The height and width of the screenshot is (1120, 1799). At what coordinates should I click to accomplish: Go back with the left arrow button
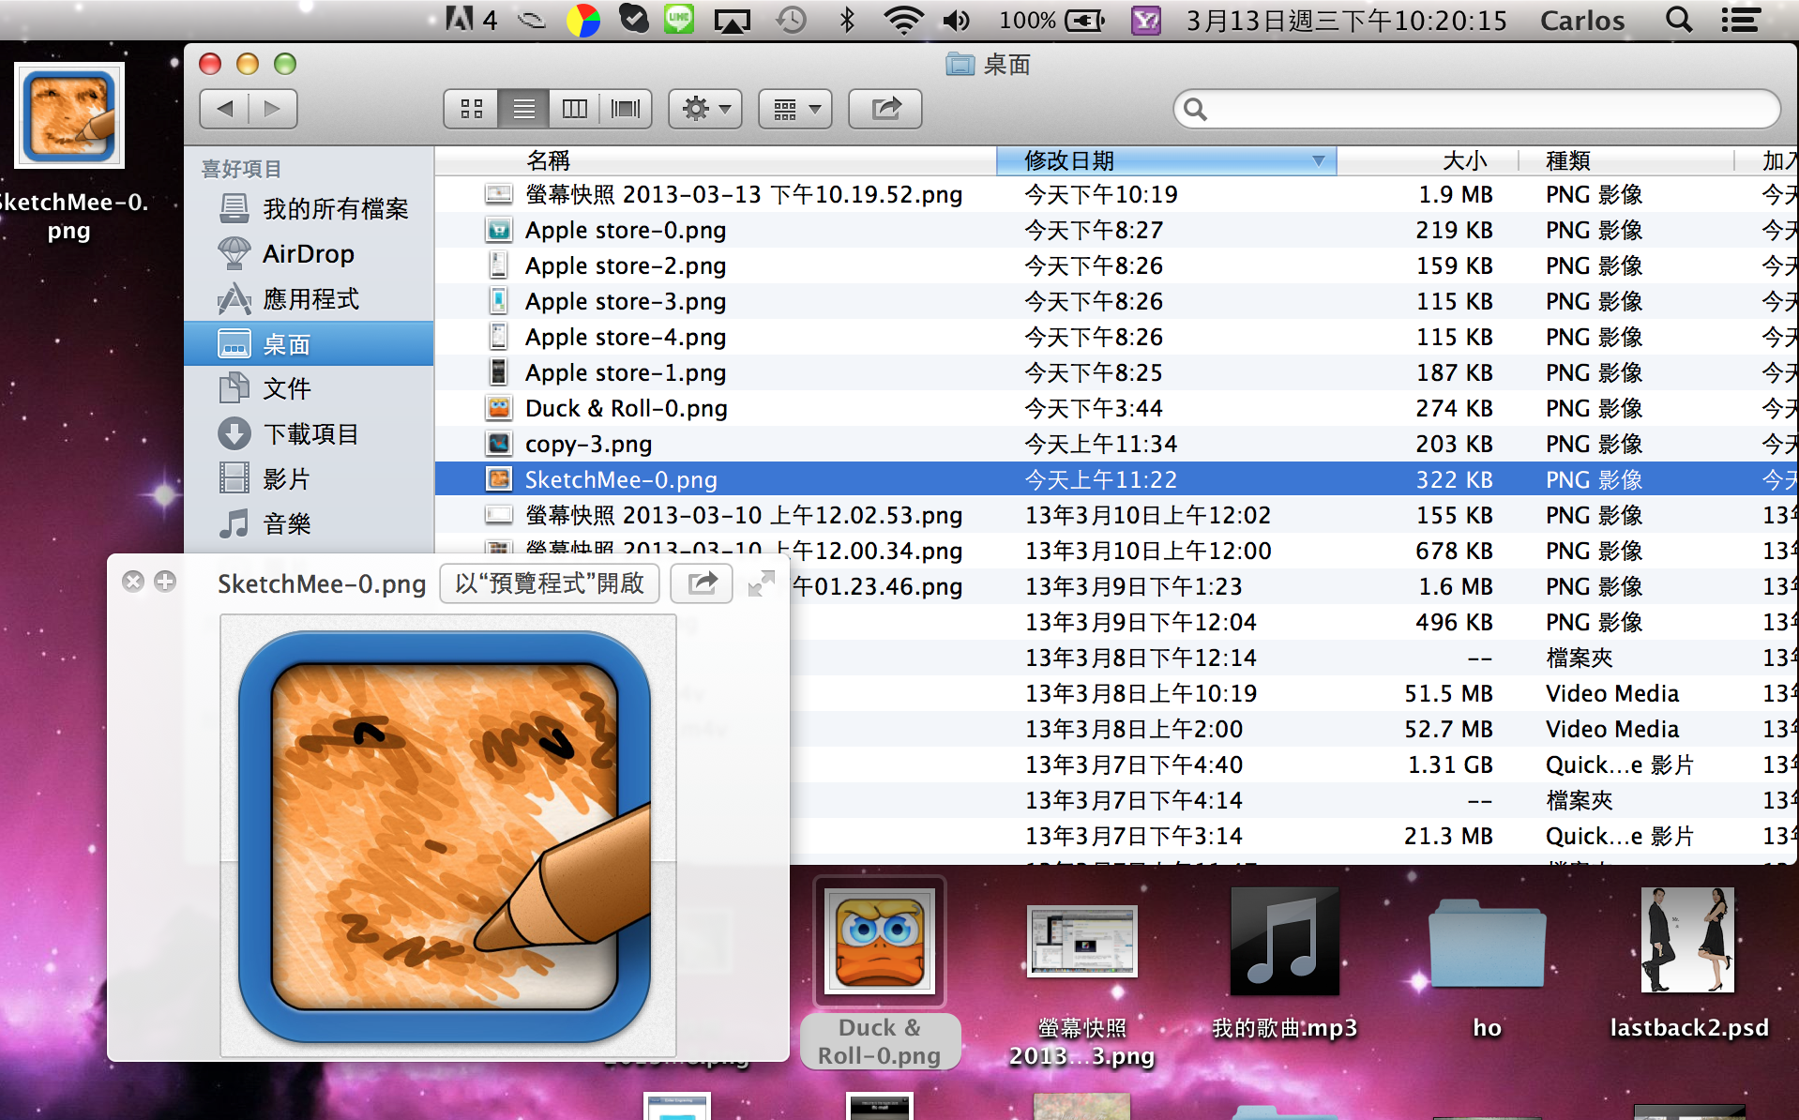click(225, 109)
